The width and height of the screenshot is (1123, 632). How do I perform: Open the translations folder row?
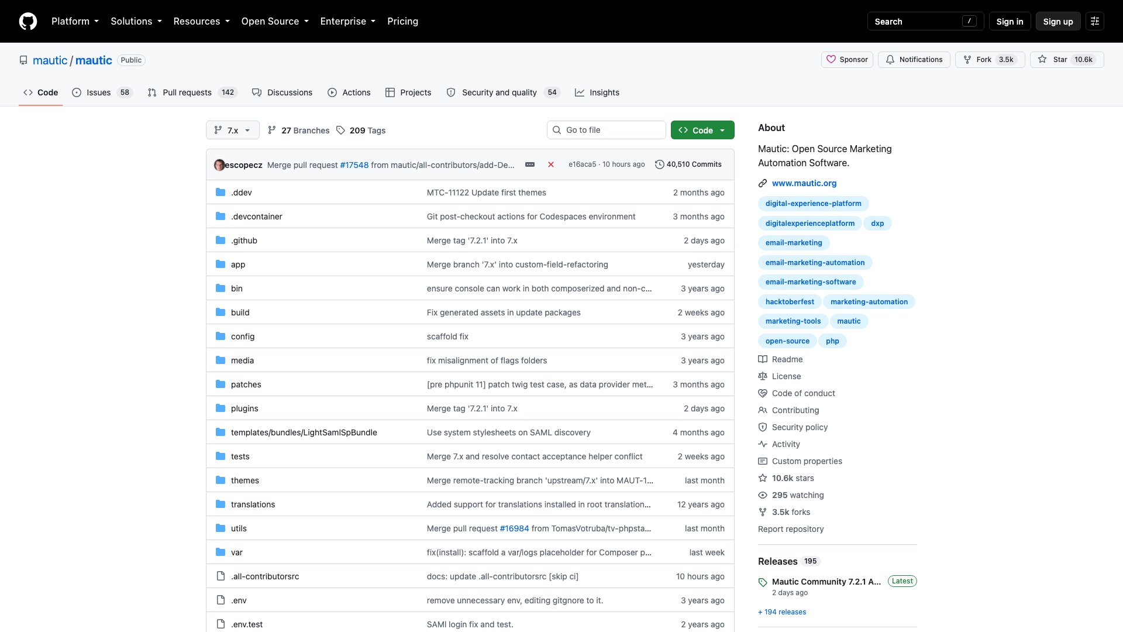click(470, 504)
